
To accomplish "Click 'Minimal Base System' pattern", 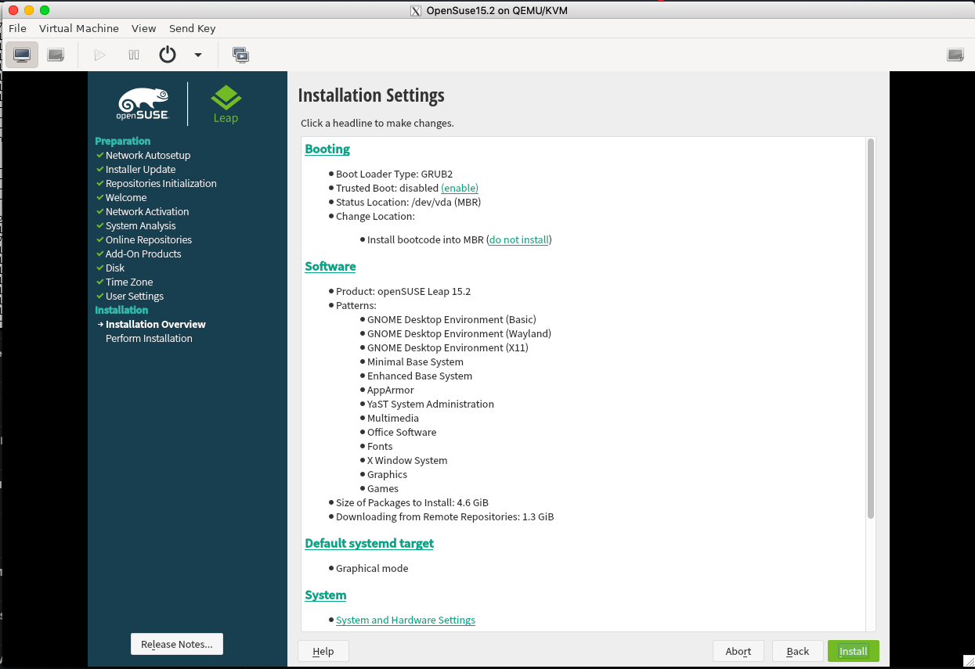I will click(415, 361).
